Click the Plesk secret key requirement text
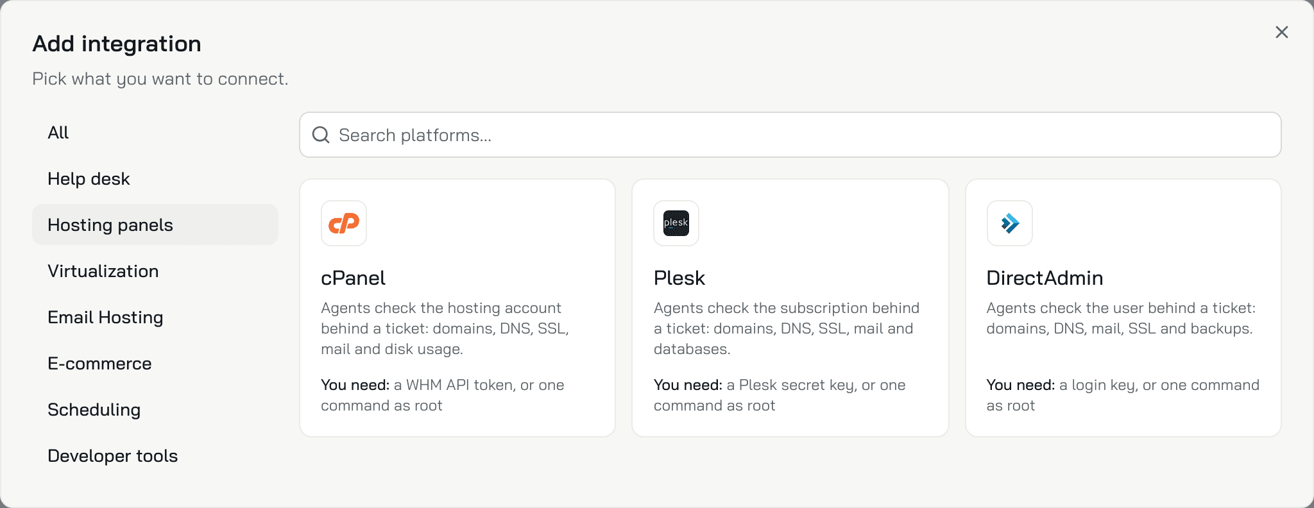 pos(780,395)
